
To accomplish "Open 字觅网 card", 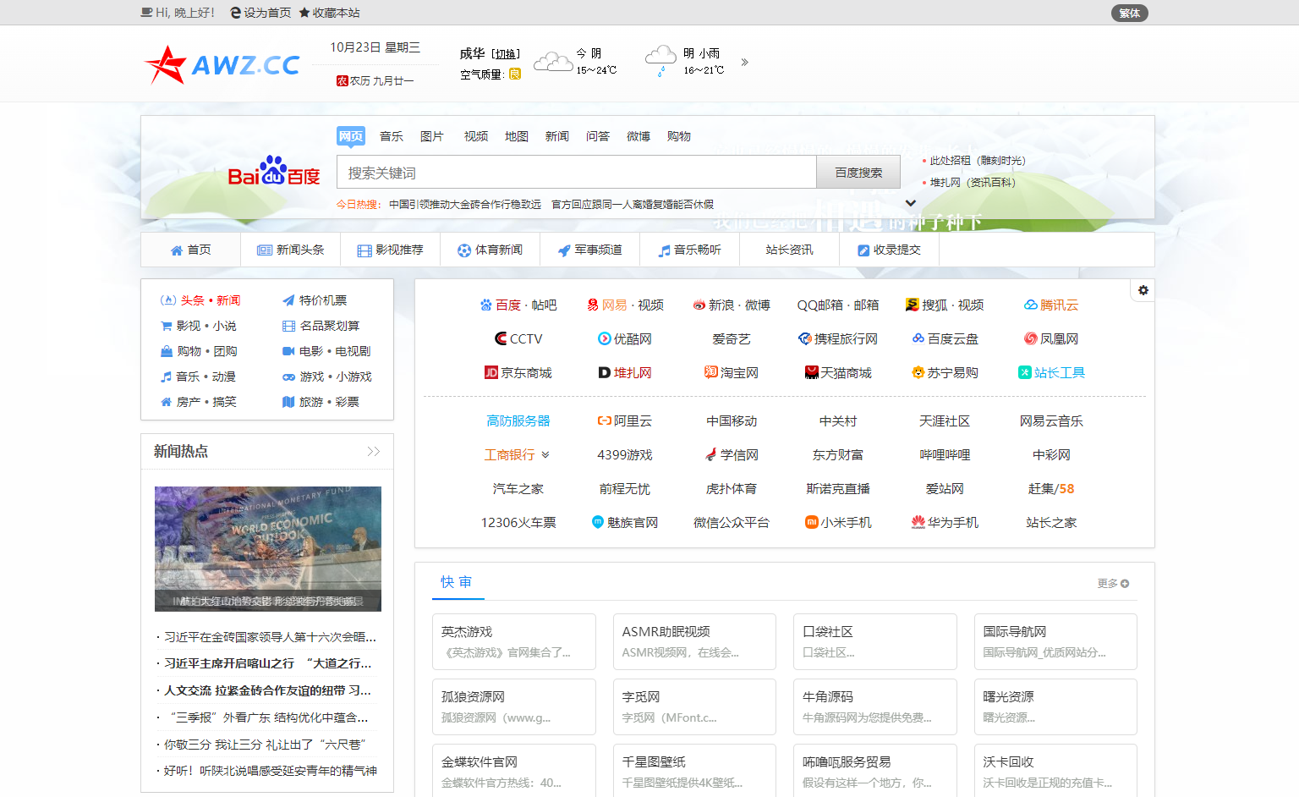I will pyautogui.click(x=694, y=706).
